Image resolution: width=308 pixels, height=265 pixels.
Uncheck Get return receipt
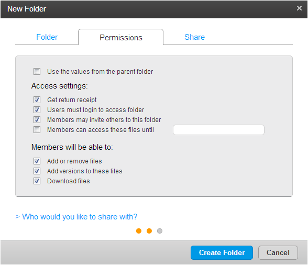(x=37, y=100)
